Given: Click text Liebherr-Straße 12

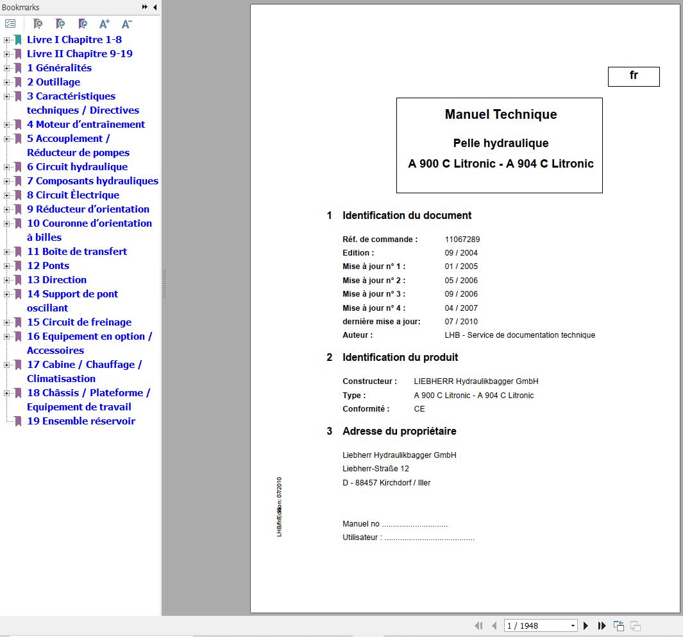Looking at the screenshot, I should coord(375,469).
